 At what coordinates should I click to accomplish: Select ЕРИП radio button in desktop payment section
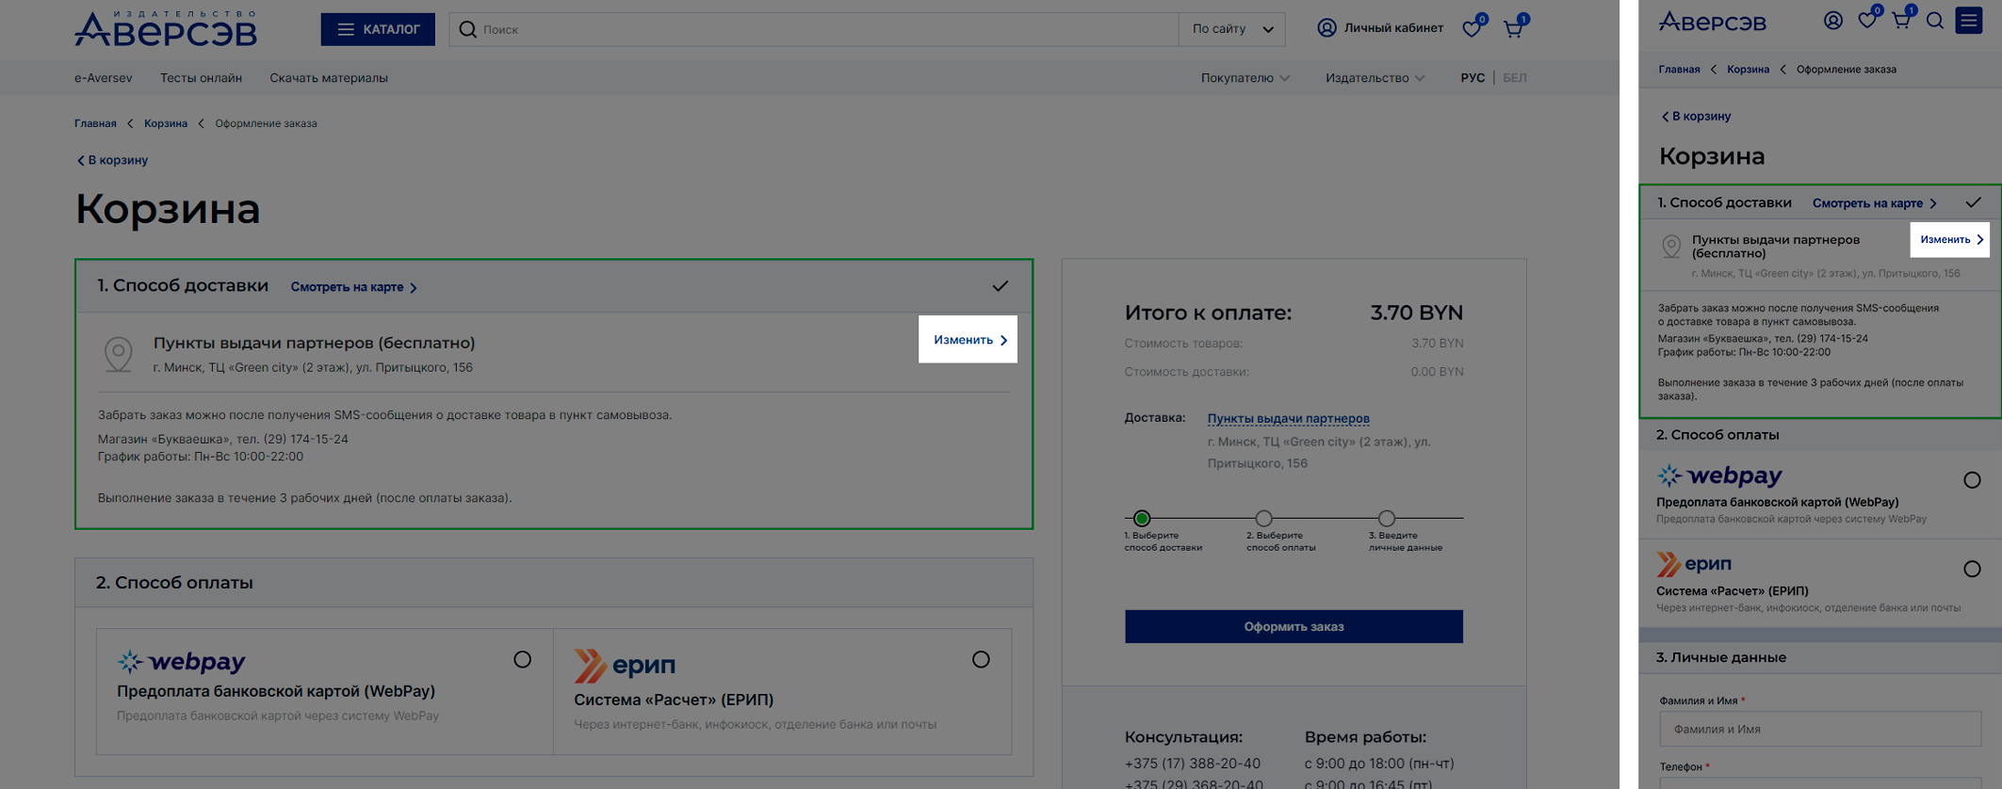pos(981,660)
